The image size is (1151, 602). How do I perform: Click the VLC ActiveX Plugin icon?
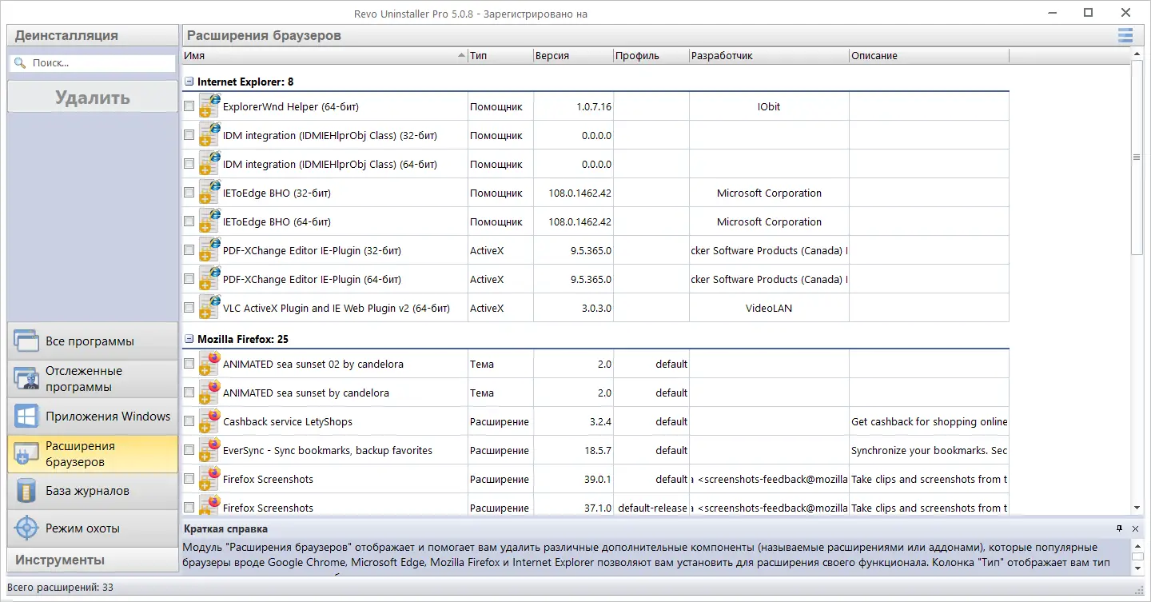coord(209,308)
